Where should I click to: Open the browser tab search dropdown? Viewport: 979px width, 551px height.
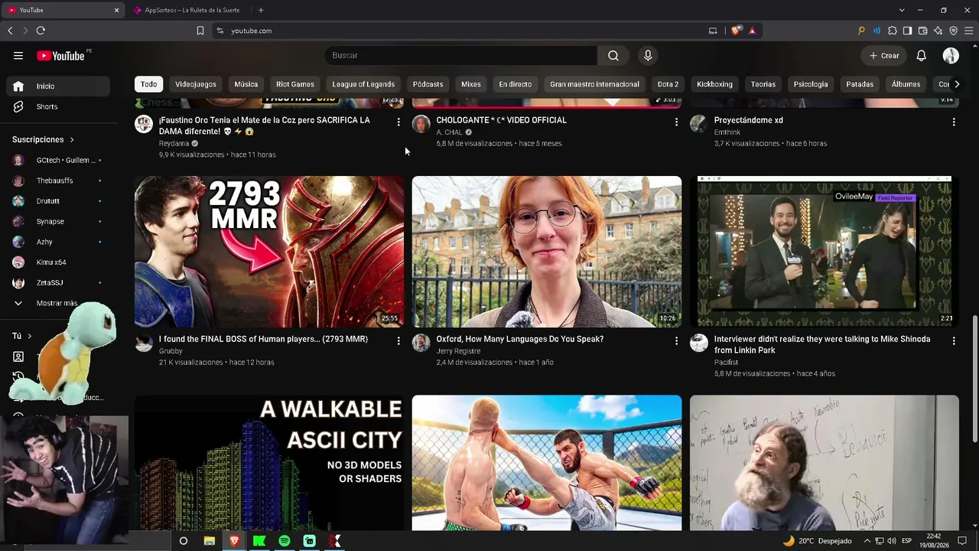pos(902,10)
